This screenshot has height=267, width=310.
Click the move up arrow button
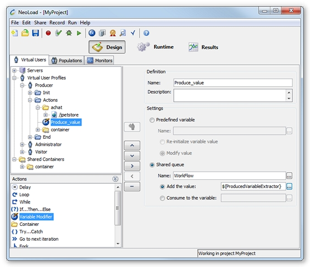coord(132,145)
